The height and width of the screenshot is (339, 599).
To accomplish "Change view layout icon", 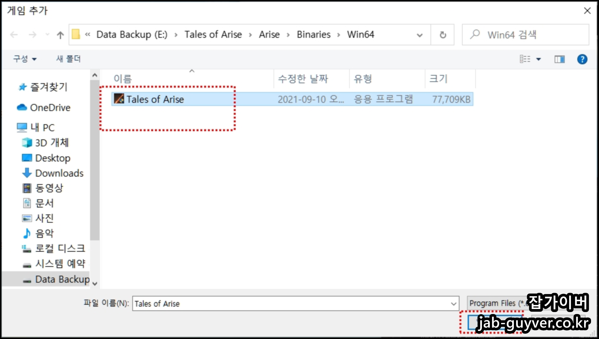I will pyautogui.click(x=525, y=59).
